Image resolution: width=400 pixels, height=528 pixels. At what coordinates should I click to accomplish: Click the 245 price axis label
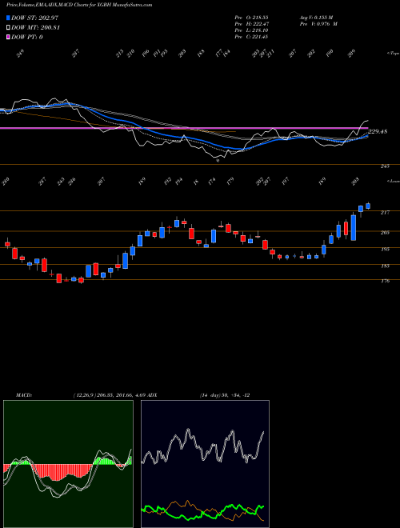point(385,166)
